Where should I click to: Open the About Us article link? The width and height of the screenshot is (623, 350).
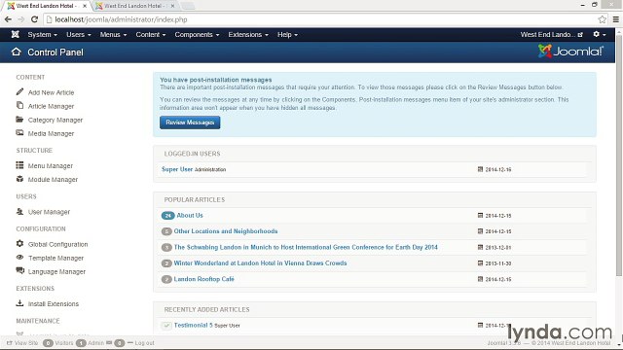tap(190, 216)
